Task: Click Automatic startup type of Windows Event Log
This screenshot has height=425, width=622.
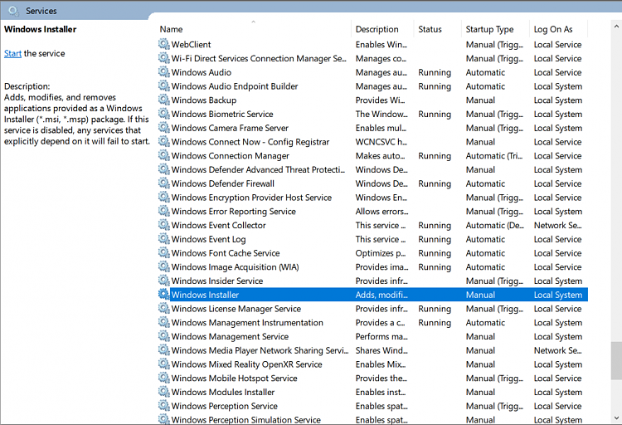Action: click(485, 239)
